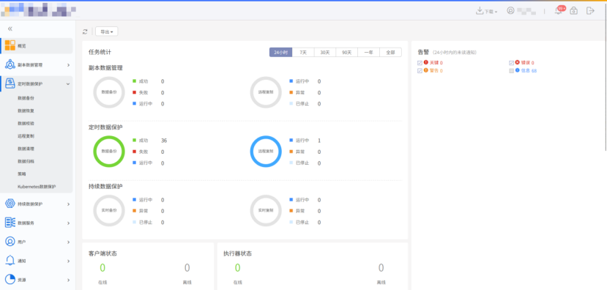Click the grey 实时复制 donut chart

pyautogui.click(x=266, y=211)
